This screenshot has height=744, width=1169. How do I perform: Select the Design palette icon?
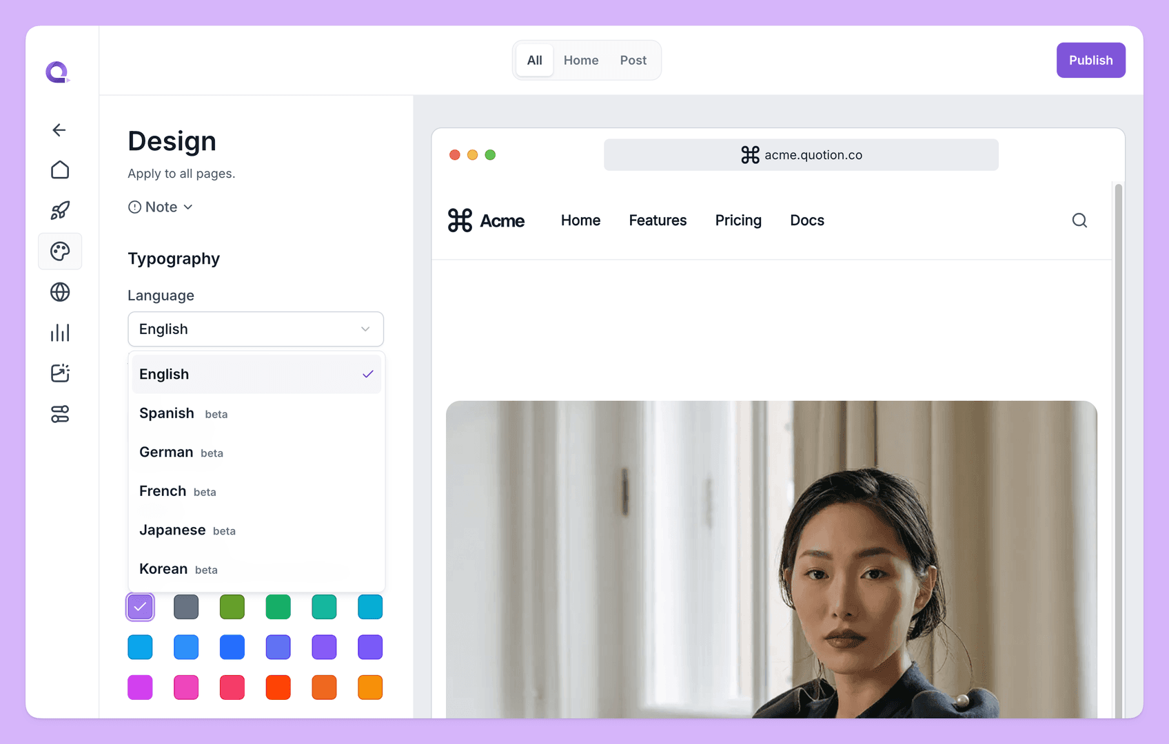[x=60, y=251]
